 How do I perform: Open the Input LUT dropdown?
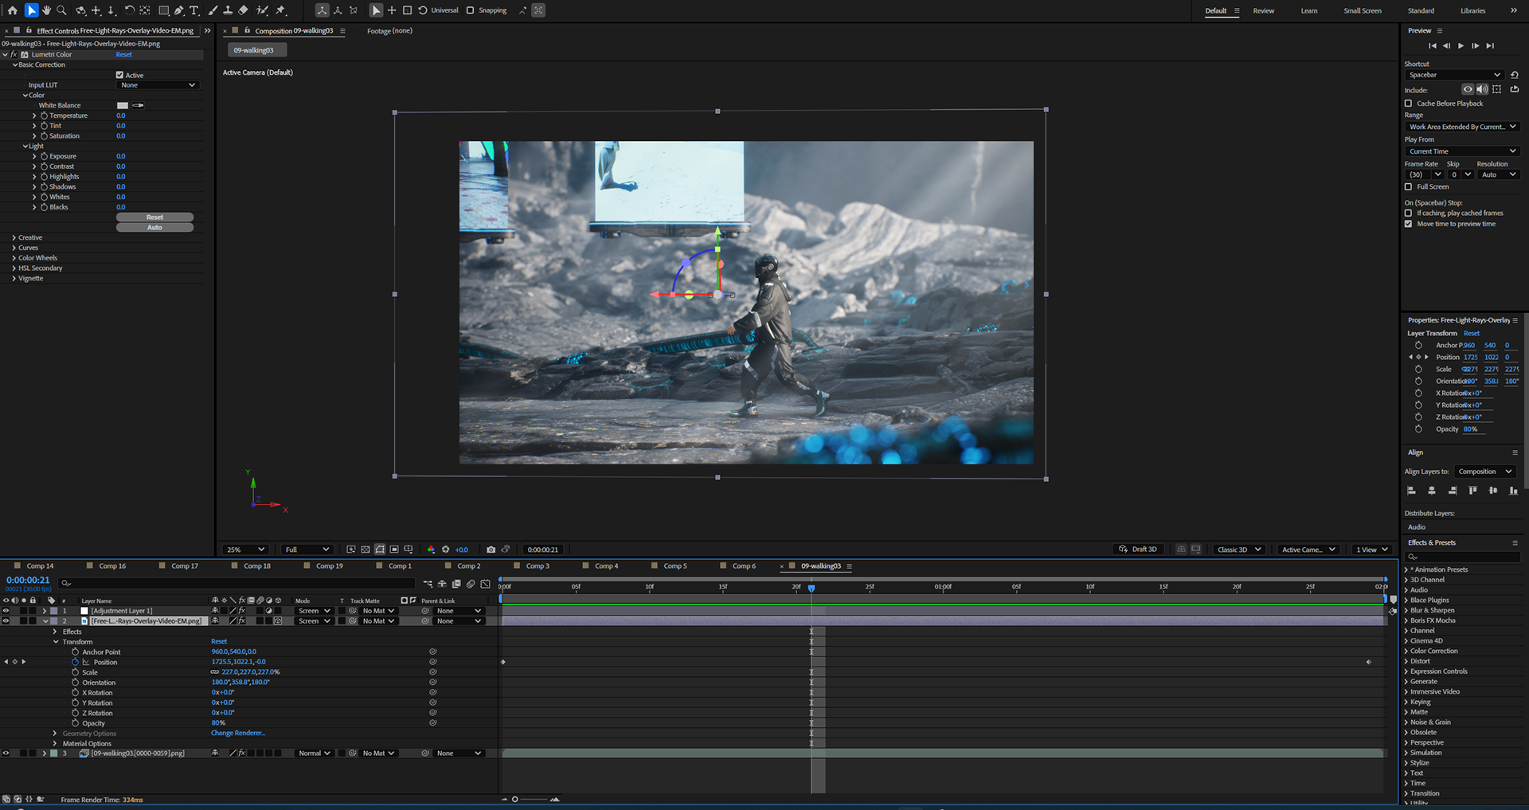(x=157, y=84)
